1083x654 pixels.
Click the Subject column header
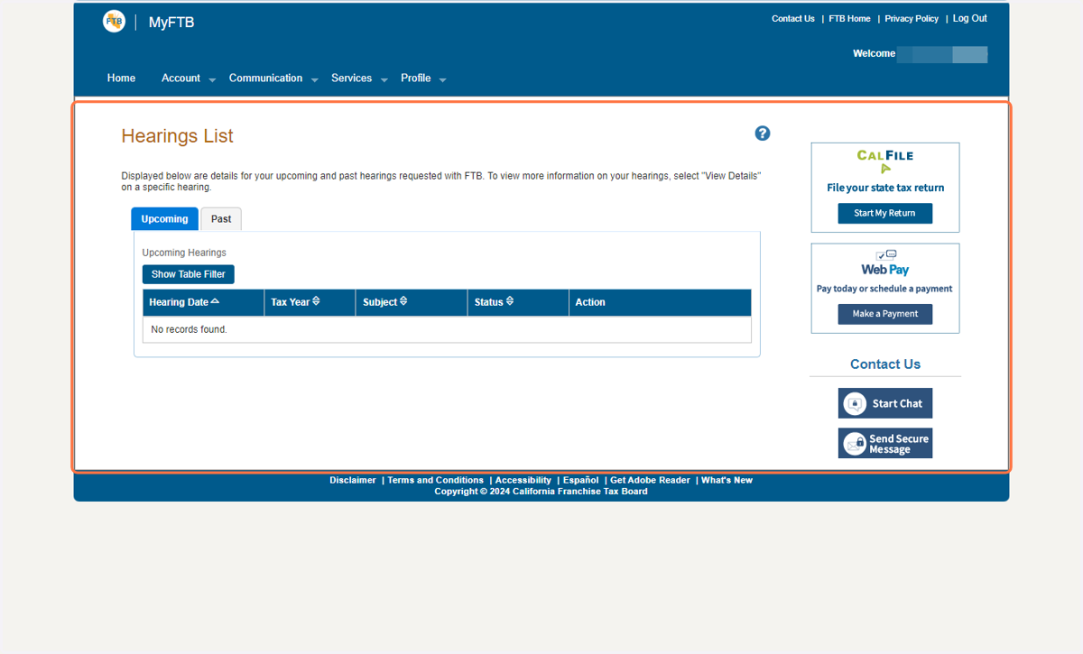click(412, 302)
